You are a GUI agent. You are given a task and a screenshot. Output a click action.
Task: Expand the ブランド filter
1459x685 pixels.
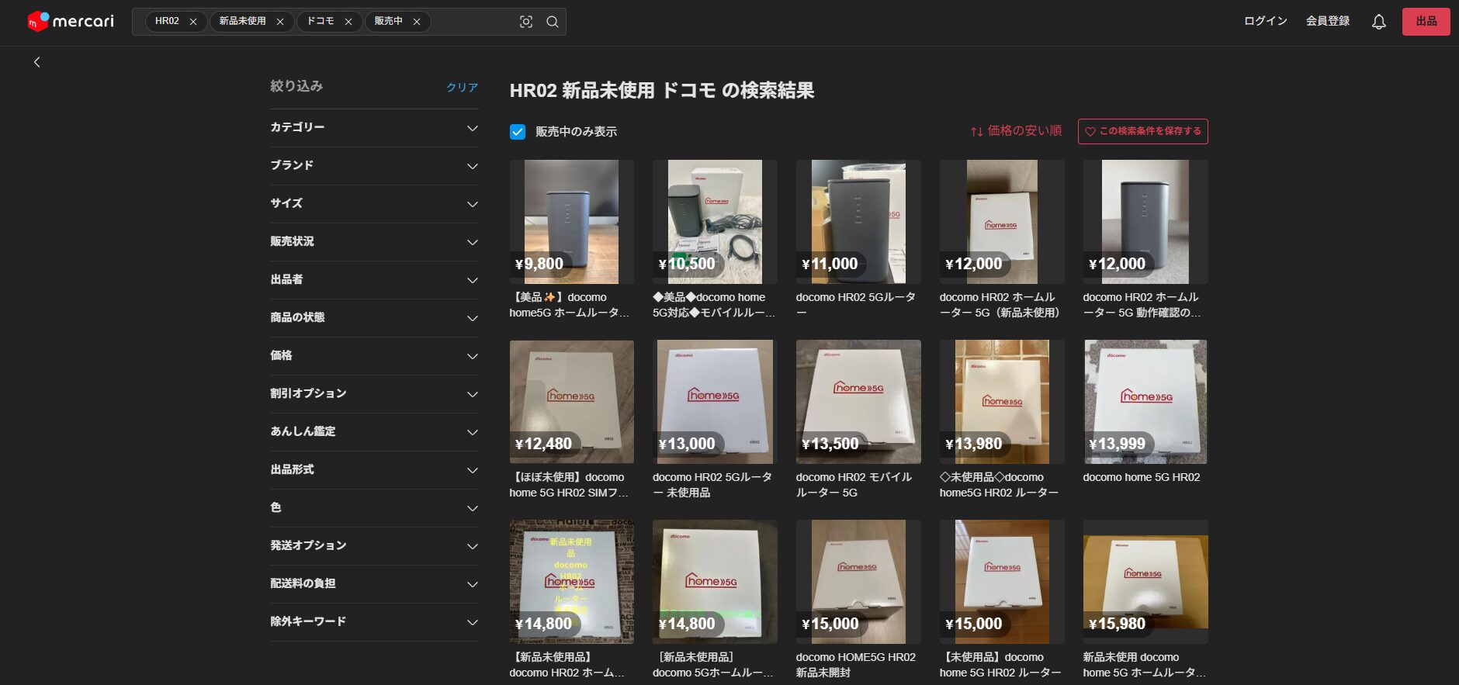[374, 165]
